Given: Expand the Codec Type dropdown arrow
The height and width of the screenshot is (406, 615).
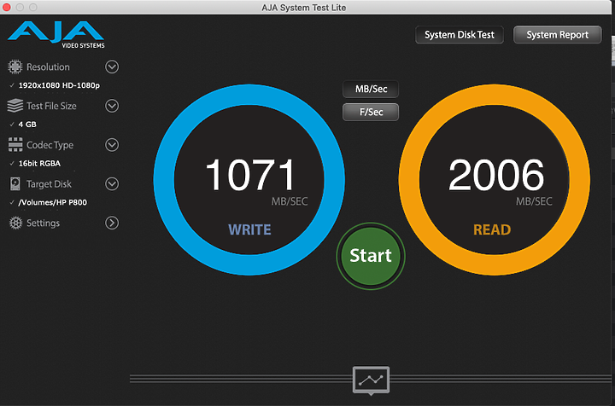Looking at the screenshot, I should click(x=112, y=145).
